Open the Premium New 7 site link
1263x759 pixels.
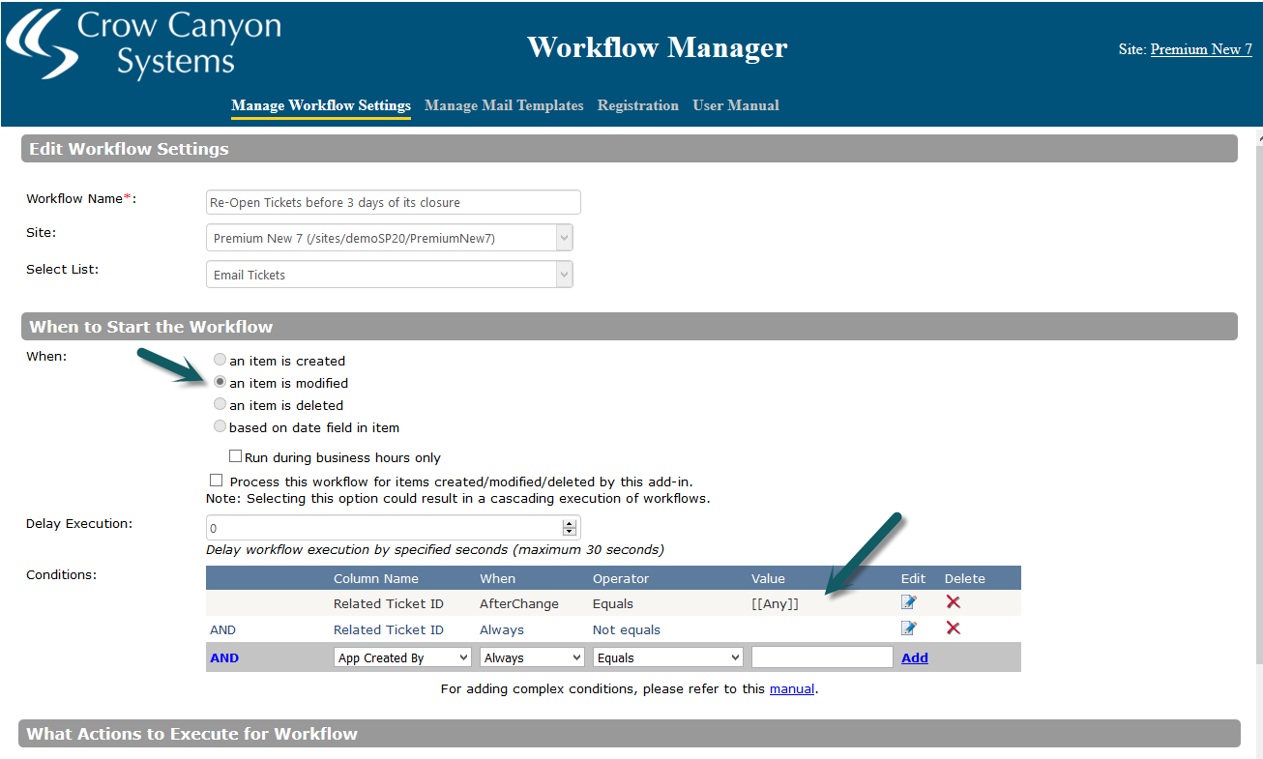coord(1201,49)
